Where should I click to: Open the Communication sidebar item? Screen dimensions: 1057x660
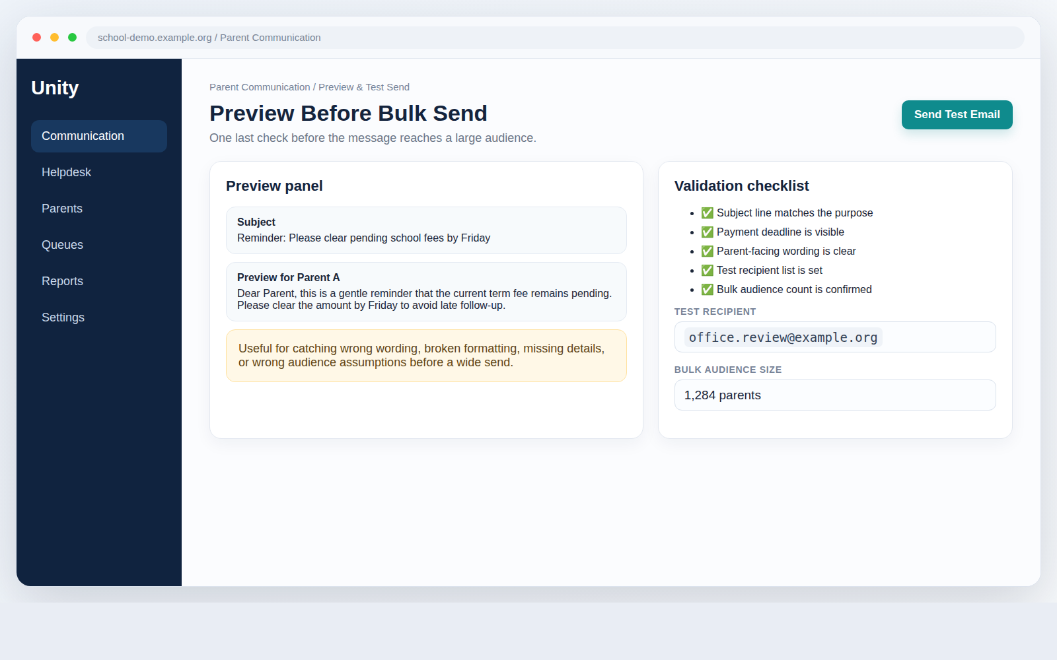99,136
